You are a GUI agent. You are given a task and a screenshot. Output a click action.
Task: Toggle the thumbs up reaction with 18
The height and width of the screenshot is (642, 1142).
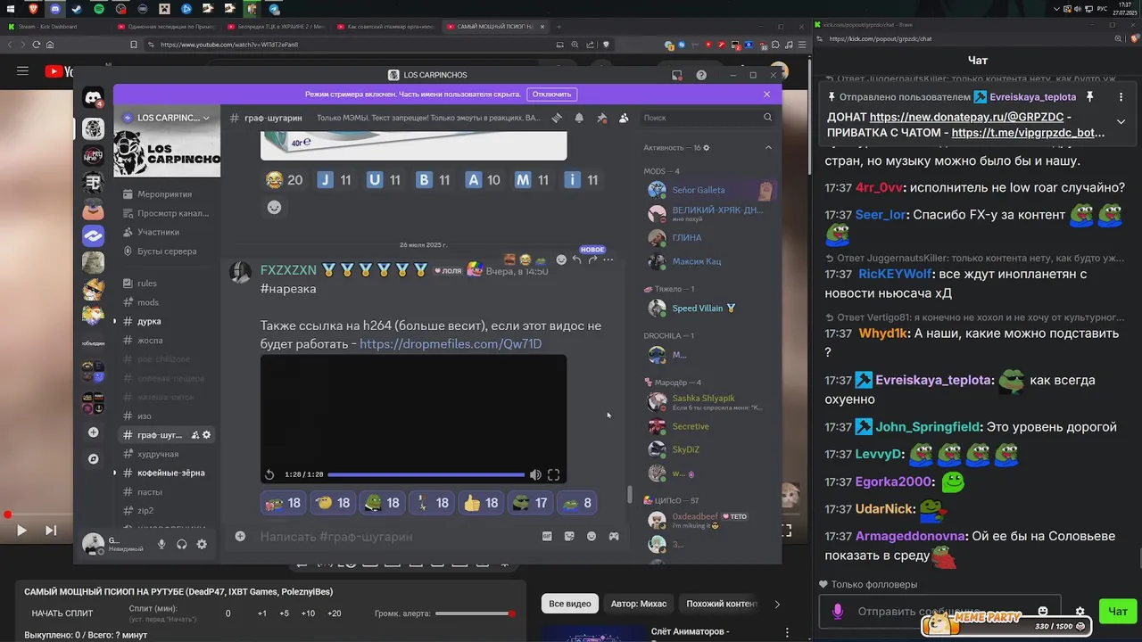point(481,503)
